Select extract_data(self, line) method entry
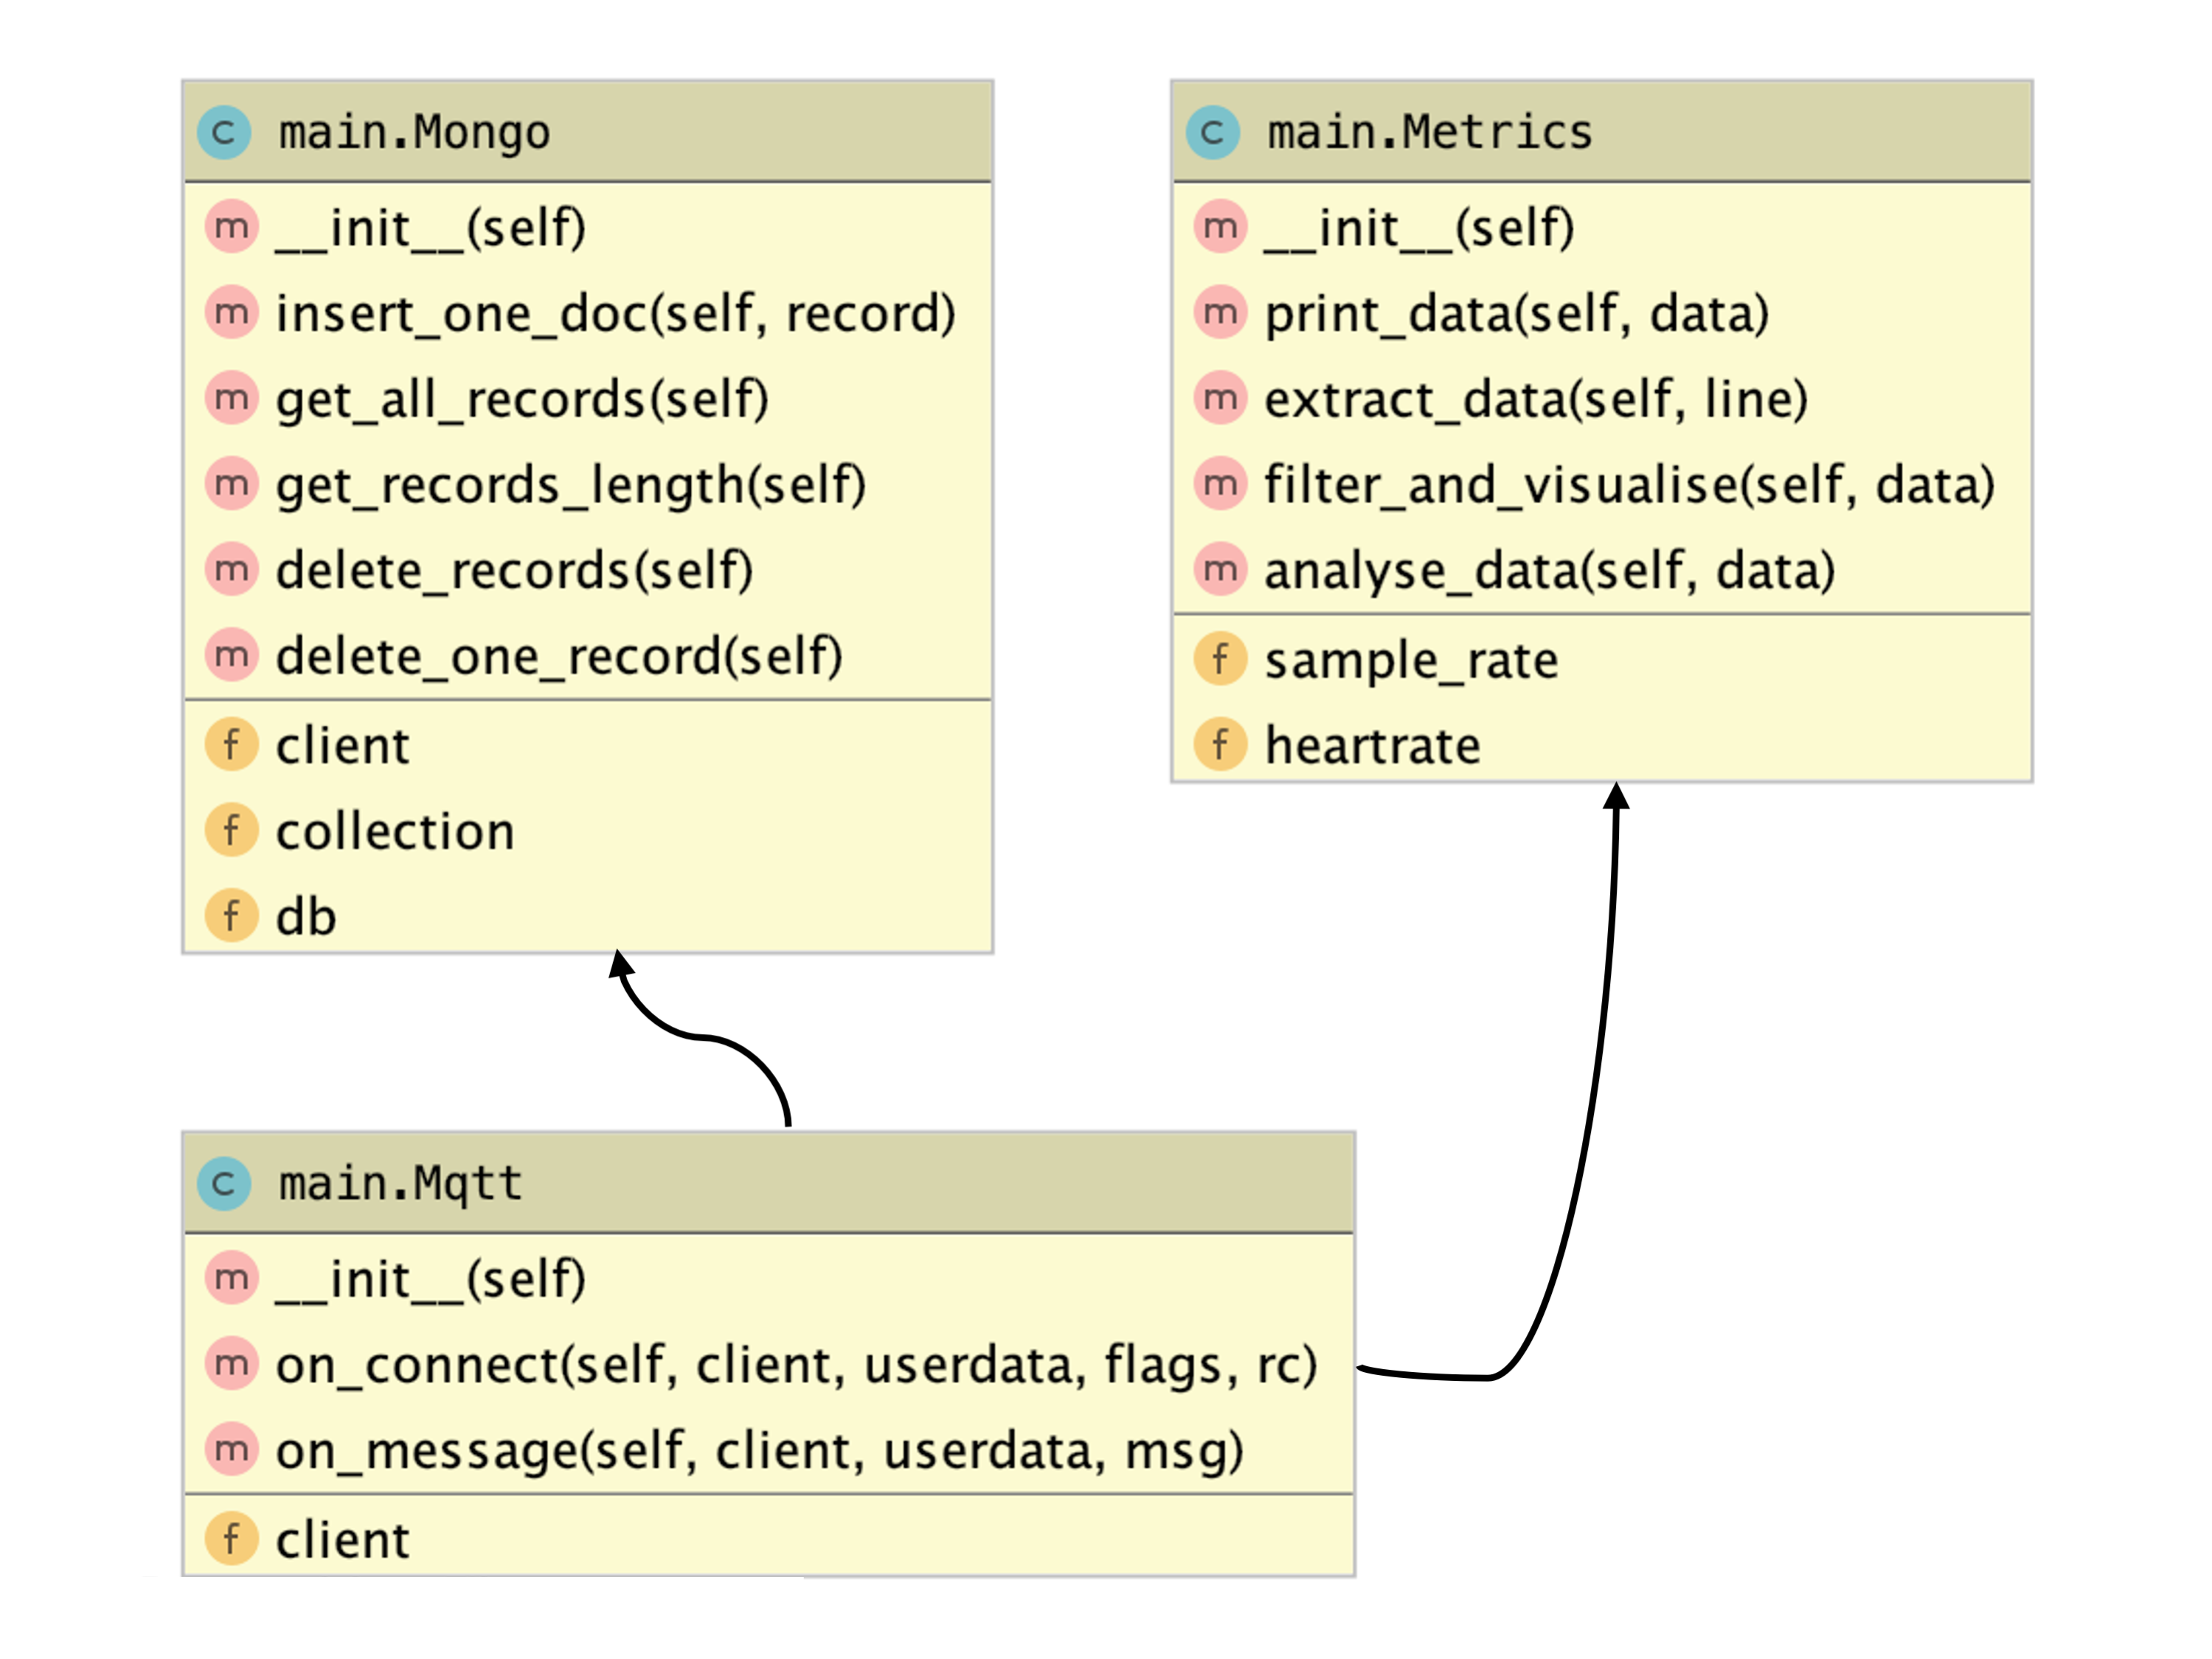The image size is (2212, 1659). [x=1535, y=399]
